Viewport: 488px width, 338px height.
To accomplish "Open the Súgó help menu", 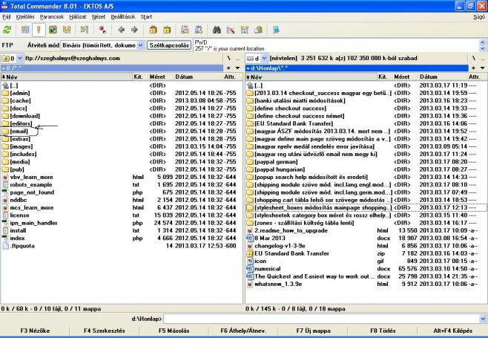I will (479, 17).
